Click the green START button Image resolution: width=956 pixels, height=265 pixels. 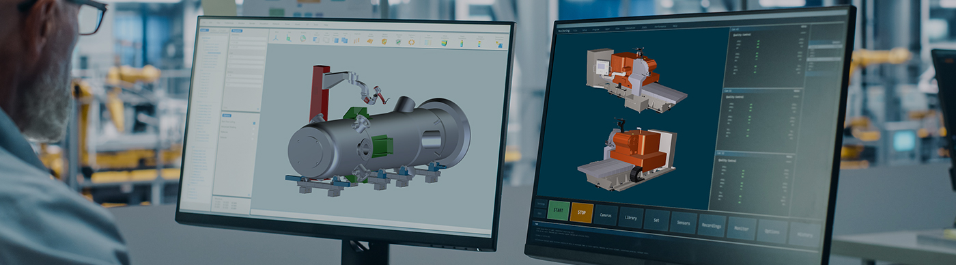pos(558,210)
